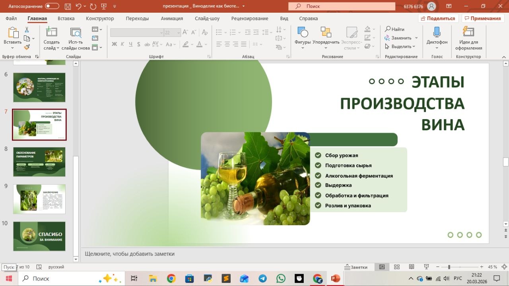Apply bold Ж formatting
Viewport: 509px width, 286px height.
tap(114, 44)
